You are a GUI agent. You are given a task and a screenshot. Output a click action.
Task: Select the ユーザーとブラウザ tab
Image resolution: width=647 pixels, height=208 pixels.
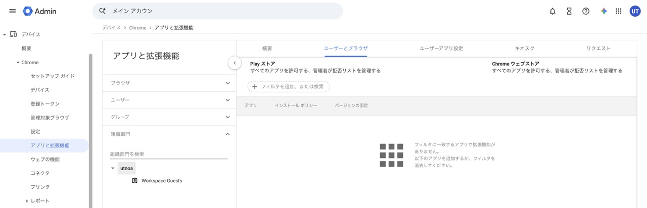[346, 48]
